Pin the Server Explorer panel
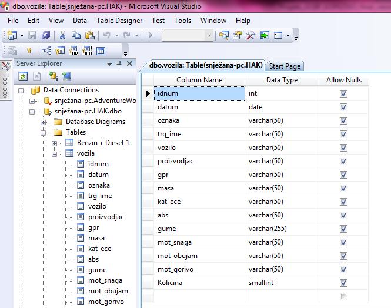Screen dimensions: 391x308 [119, 63]
